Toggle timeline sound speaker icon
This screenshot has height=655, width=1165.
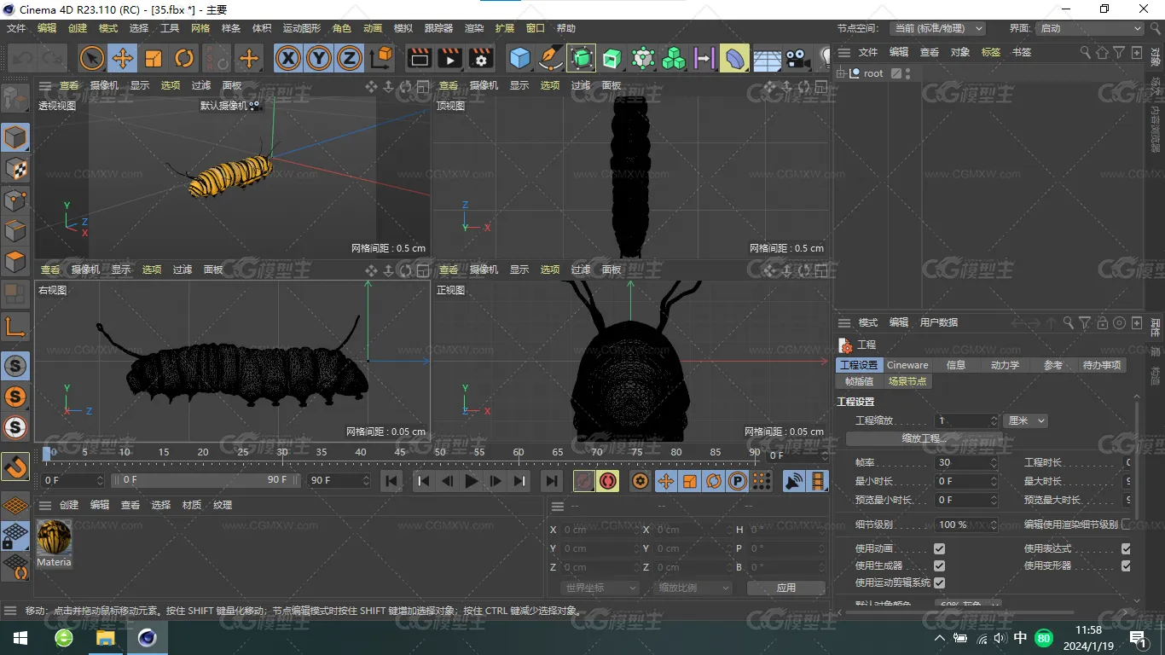(794, 482)
